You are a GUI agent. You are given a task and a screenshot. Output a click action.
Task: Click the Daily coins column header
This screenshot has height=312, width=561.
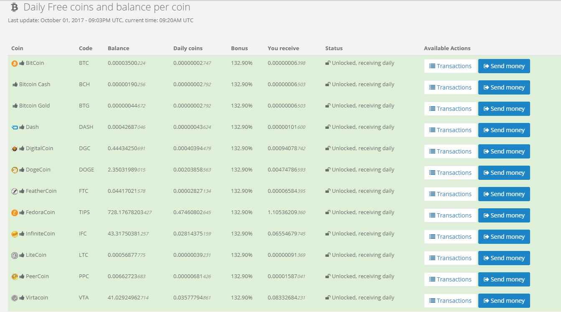pos(188,48)
